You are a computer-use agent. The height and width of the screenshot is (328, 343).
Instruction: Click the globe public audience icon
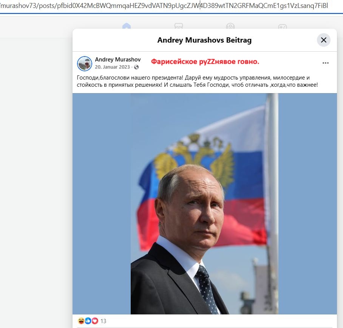click(x=136, y=67)
